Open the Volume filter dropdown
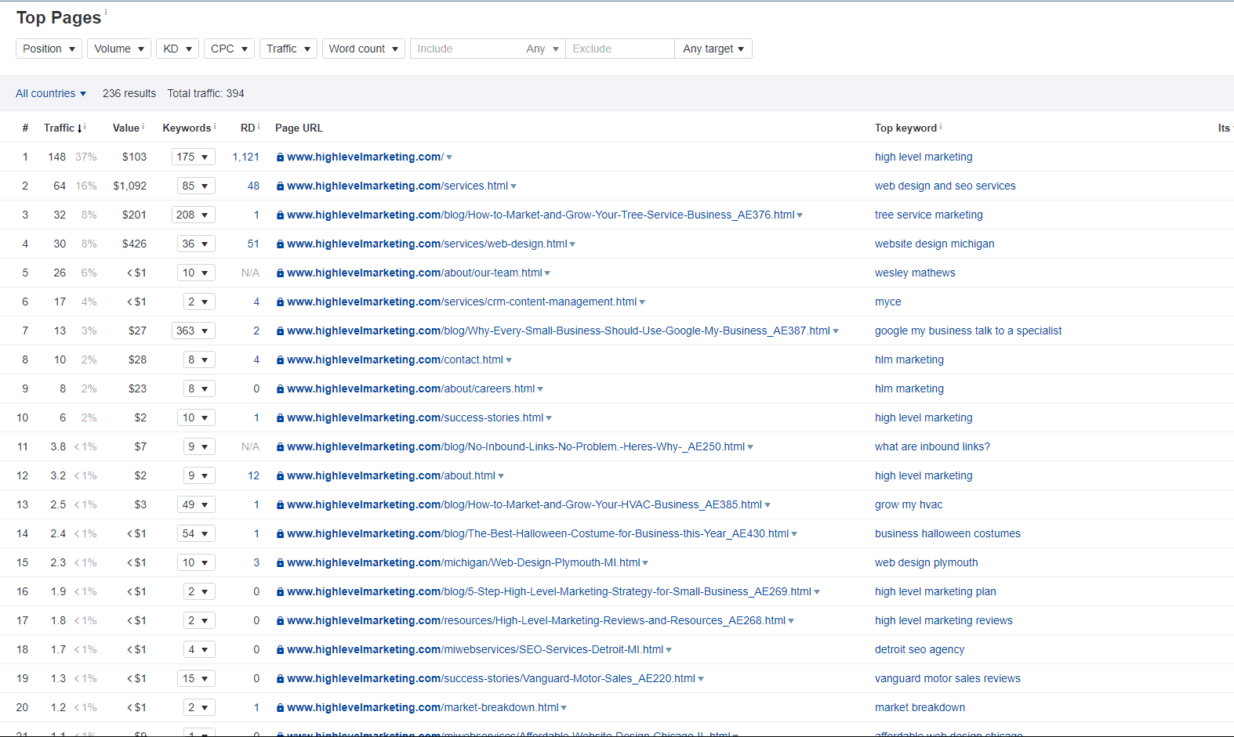1234x737 pixels. coord(119,49)
